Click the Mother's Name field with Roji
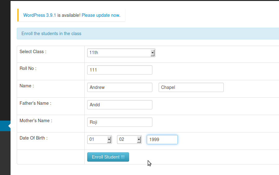 click(x=119, y=122)
